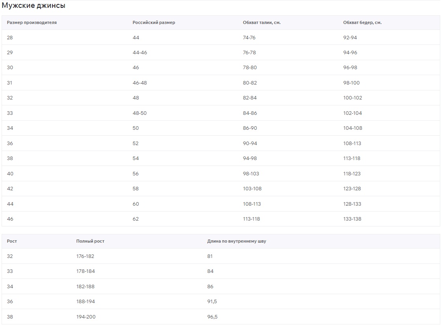Click 'Длина по внутреннему шву' header
Image resolution: width=441 pixels, height=326 pixels.
[x=236, y=241]
